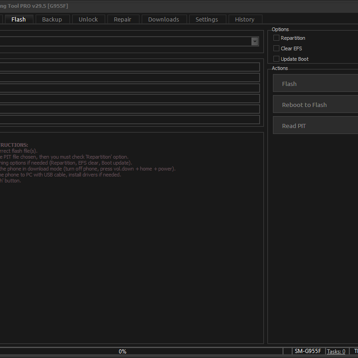Select the Repair tab

pyautogui.click(x=122, y=19)
